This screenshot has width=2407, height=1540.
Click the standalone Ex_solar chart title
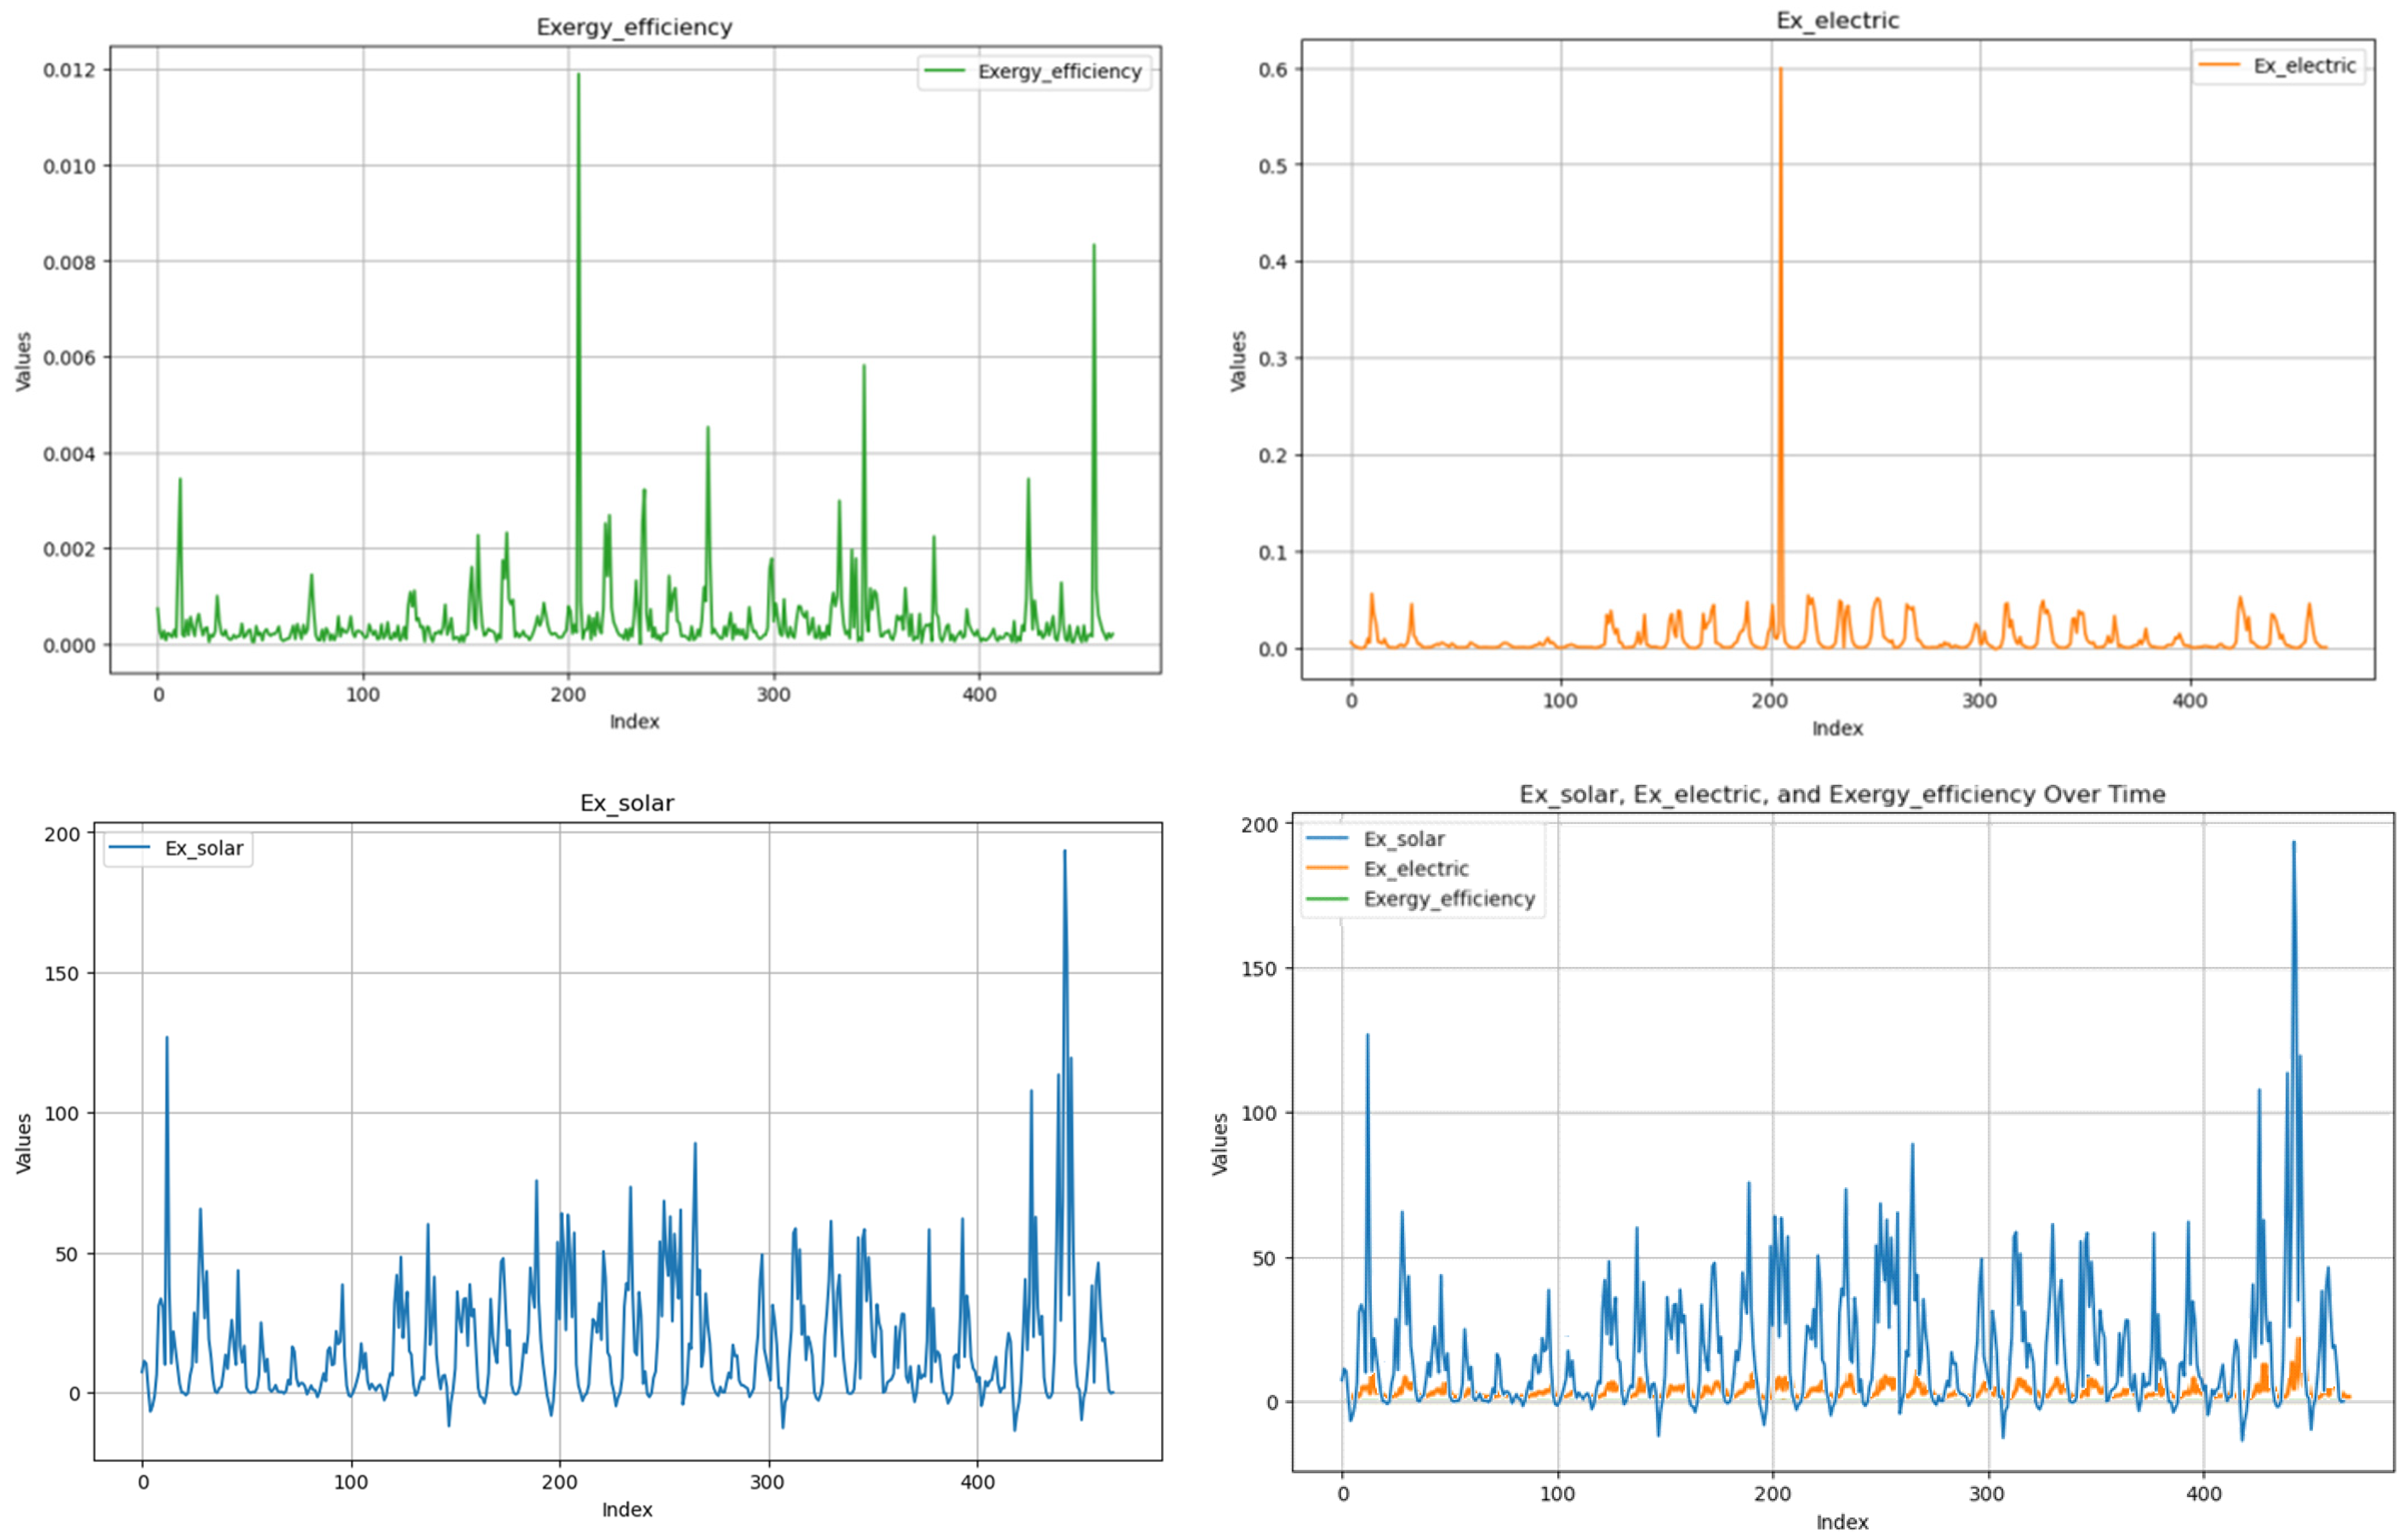click(x=627, y=803)
